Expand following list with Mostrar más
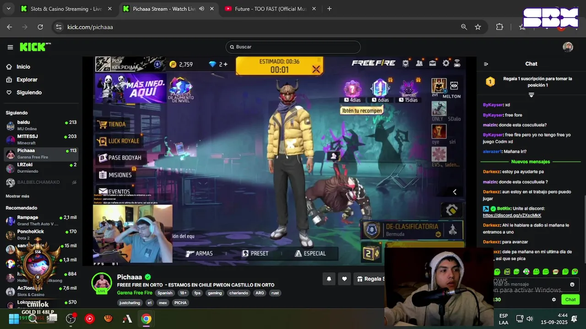586x329 pixels. click(17, 196)
